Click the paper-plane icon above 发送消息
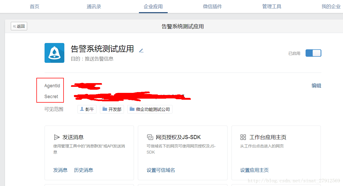Image resolution: width=343 pixels, height=186 pixels. coord(57,137)
